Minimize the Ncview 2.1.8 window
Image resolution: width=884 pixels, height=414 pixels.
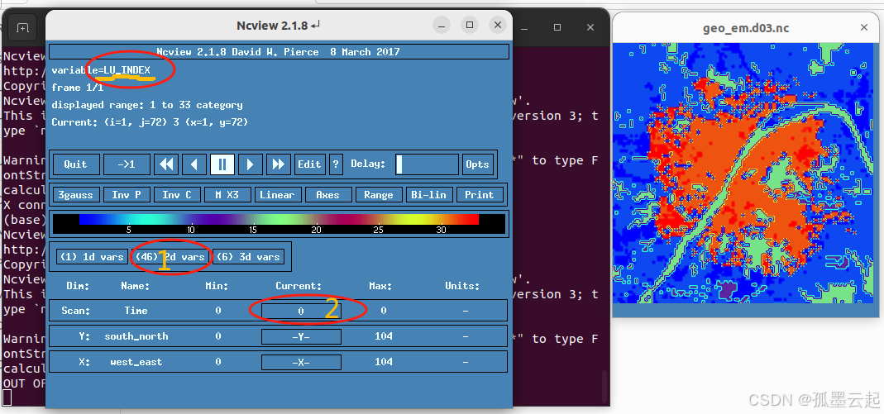(x=442, y=25)
